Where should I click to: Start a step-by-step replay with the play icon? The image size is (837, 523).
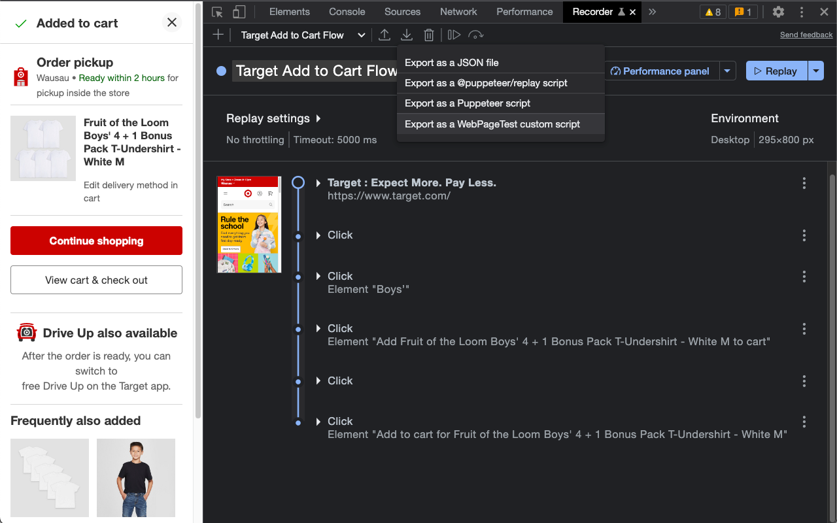point(454,35)
